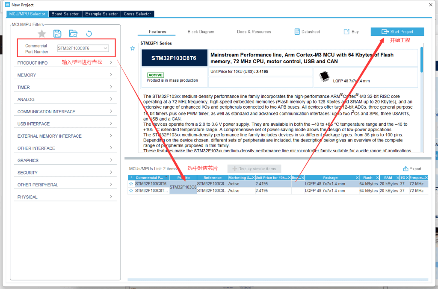Click the first row's "Active" marketing status cell
This screenshot has width=438, height=289.
pyautogui.click(x=241, y=184)
